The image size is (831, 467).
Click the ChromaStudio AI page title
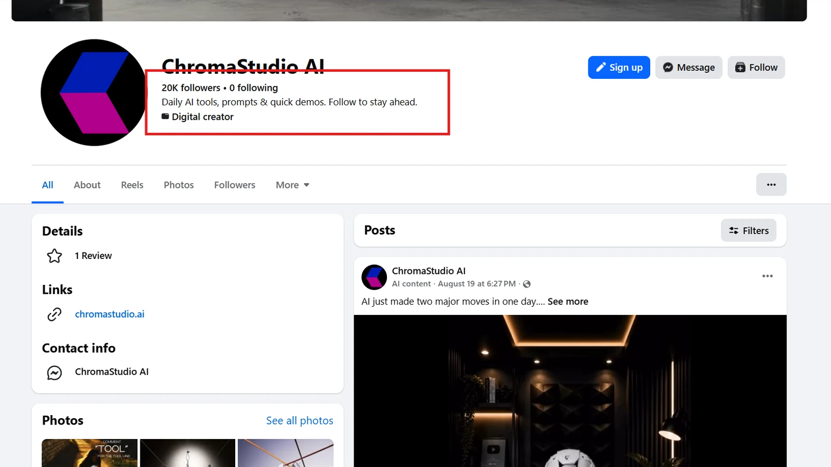click(243, 66)
